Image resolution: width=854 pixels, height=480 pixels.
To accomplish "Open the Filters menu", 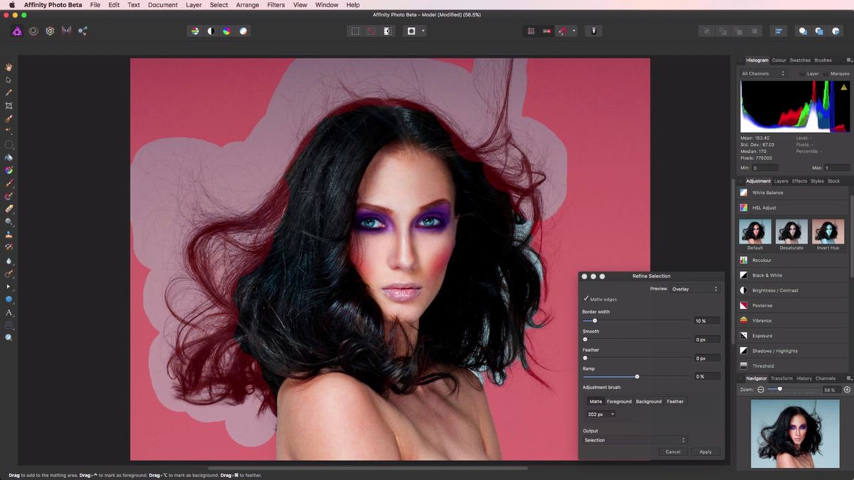I will (275, 5).
